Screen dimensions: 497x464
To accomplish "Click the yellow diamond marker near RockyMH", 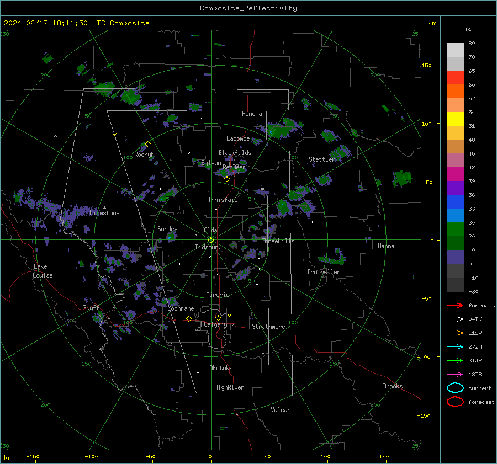I will click(x=147, y=144).
